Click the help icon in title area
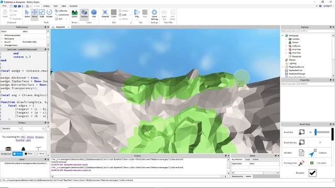 tap(320, 6)
